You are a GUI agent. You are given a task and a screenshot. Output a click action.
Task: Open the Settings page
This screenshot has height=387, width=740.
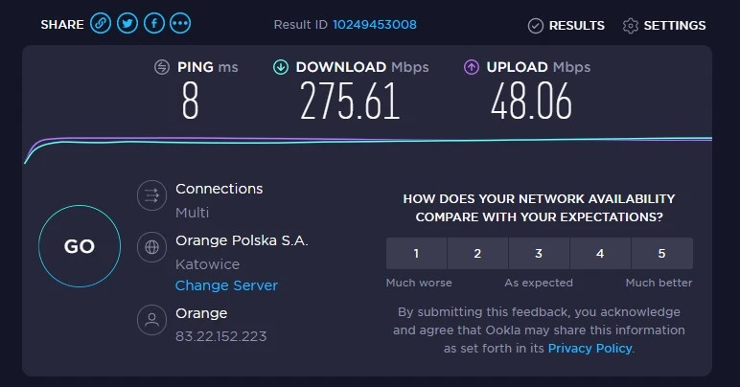(x=664, y=26)
